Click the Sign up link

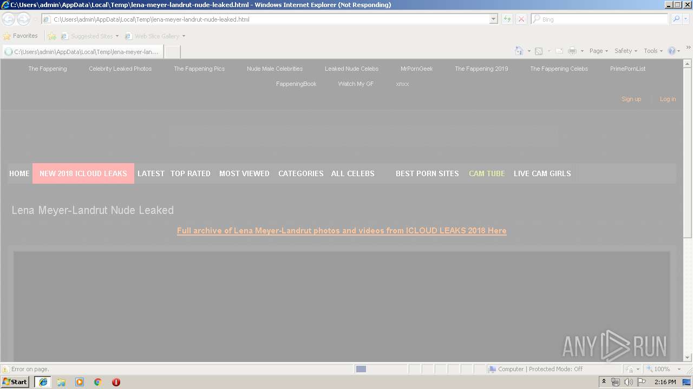click(631, 99)
